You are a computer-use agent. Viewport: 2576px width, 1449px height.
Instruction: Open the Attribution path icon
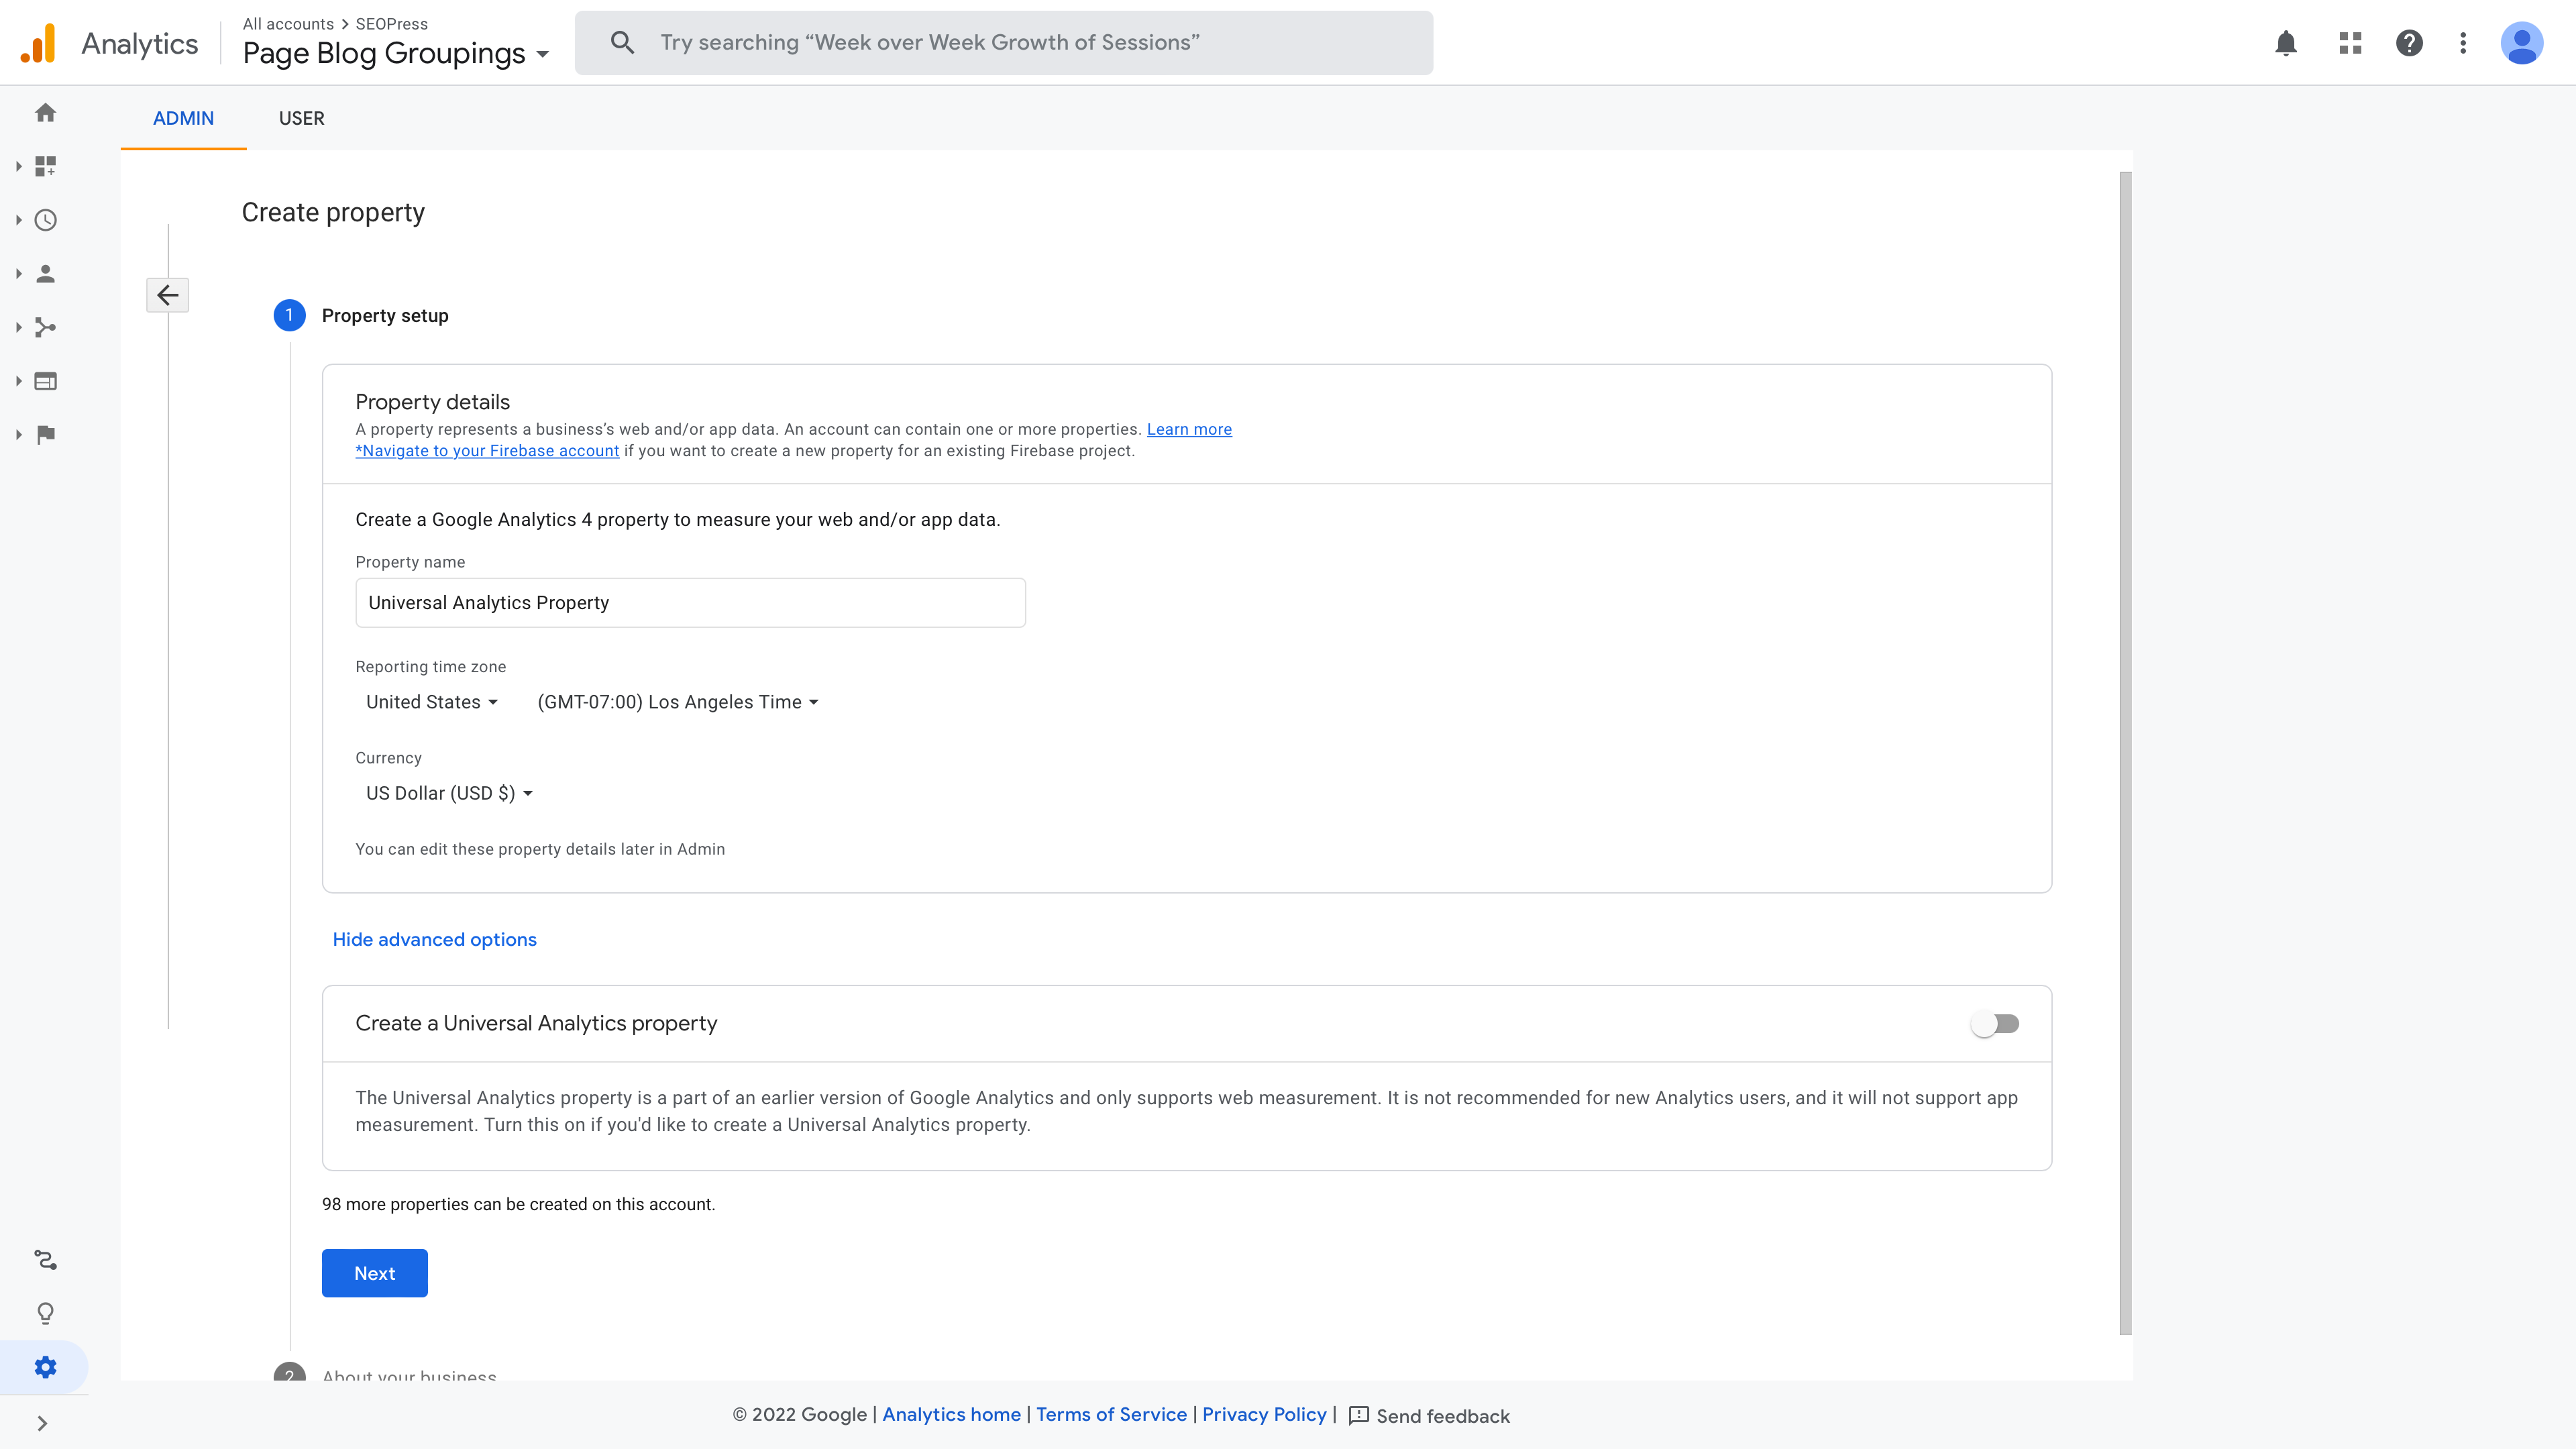(45, 1260)
